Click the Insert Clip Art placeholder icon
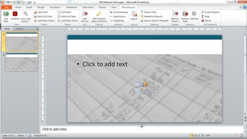247x139 pixels. click(144, 91)
